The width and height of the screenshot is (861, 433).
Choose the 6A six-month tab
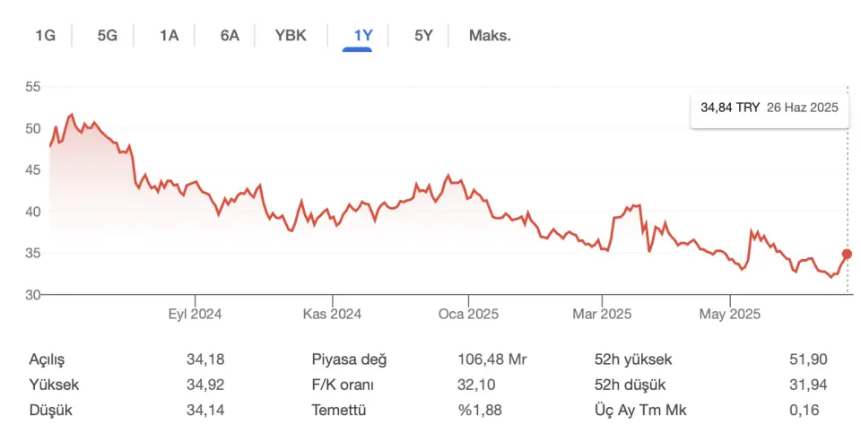click(230, 36)
